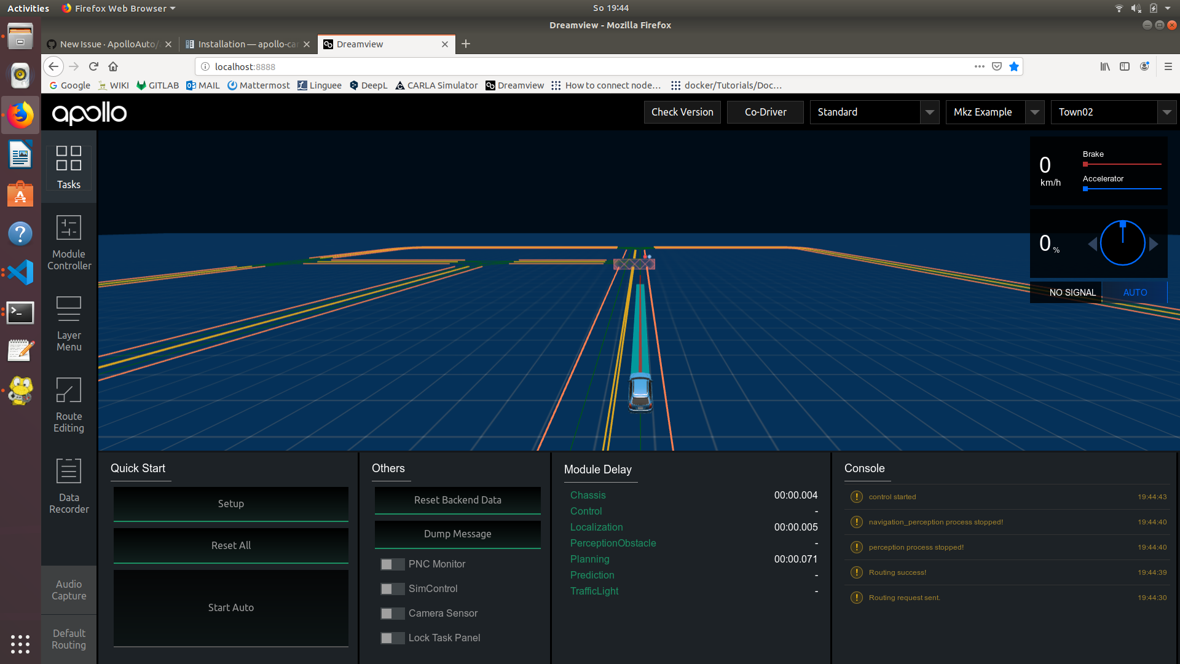Toggle the Camera Sensor switch

point(392,614)
